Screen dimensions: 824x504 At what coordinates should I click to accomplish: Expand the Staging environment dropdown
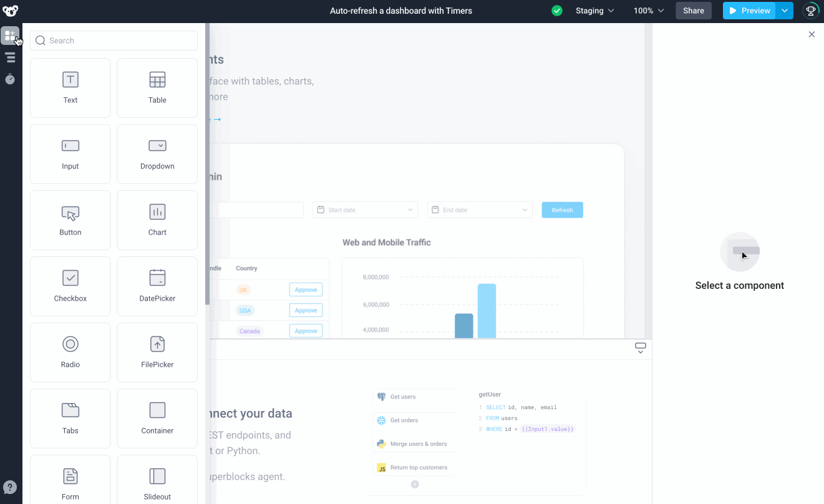(x=594, y=11)
